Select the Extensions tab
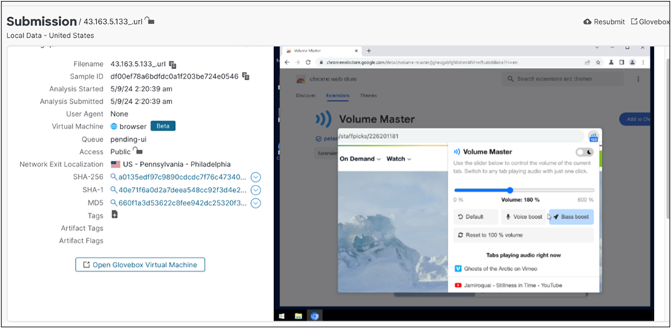Screen dimensions: 671x328 338,96
